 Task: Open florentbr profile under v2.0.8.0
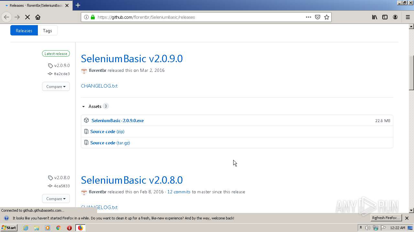tap(98, 192)
